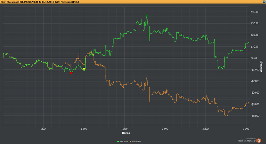Click the blue help icon in the filter bar

[x=264, y=2]
